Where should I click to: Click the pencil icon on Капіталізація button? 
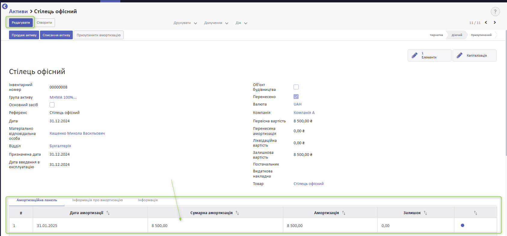coord(459,55)
